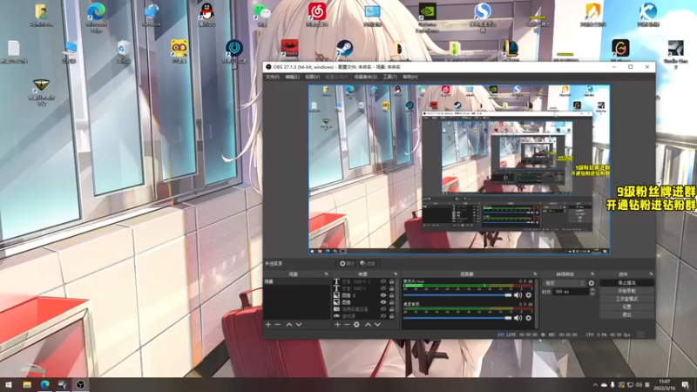Pop out the 场景 dock panel
Screen dimensions: 697x392
(x=326, y=274)
